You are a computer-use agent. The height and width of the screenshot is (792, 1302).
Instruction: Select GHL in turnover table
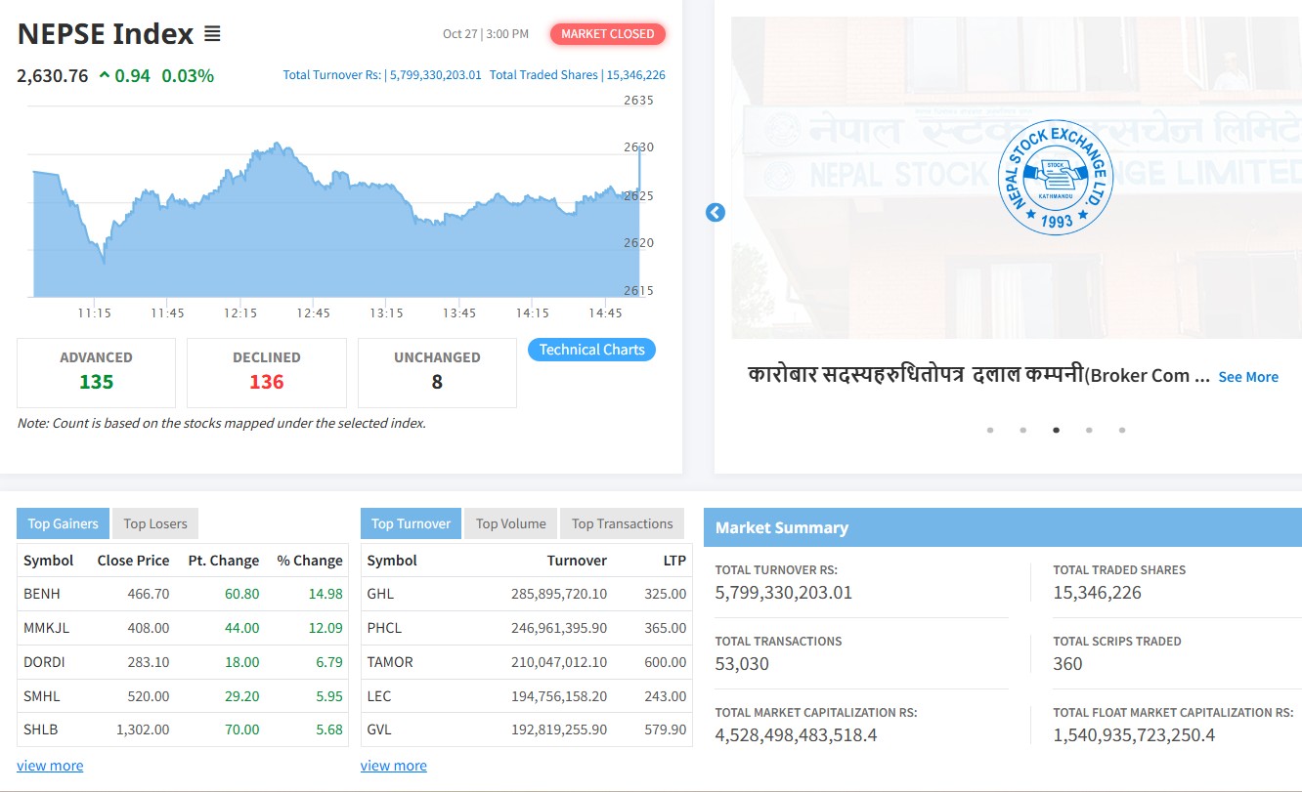[380, 594]
